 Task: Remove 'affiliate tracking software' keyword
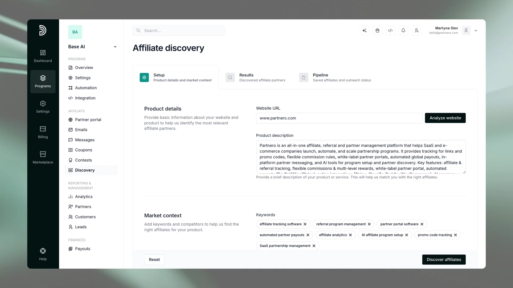[x=305, y=224]
